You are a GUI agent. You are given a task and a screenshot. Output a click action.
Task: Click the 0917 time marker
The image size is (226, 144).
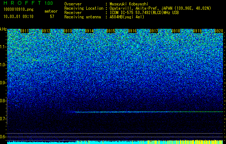point(154,31)
